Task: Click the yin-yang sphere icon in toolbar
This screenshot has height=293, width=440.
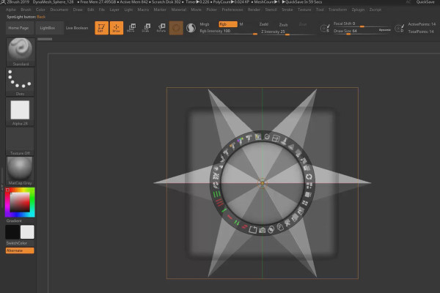Action: point(191,28)
